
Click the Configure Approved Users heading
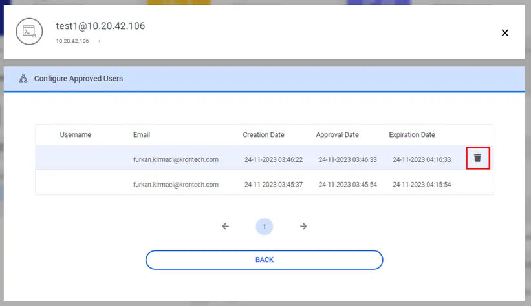click(x=78, y=79)
